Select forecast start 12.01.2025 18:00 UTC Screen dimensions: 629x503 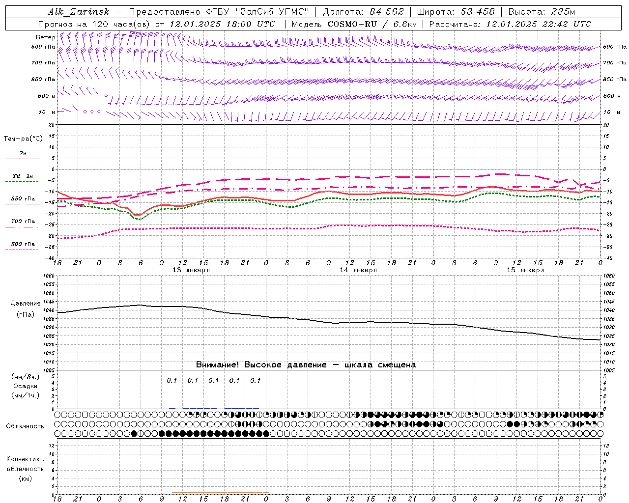click(x=222, y=24)
